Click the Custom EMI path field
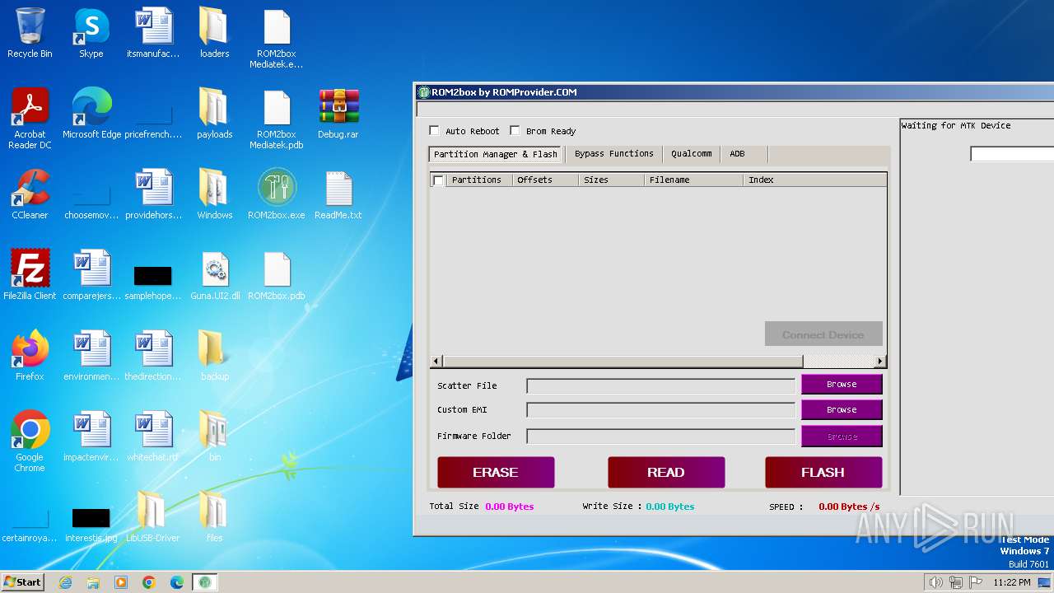 click(x=661, y=410)
